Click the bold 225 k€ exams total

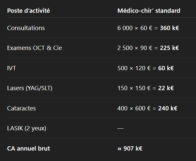click(169, 48)
